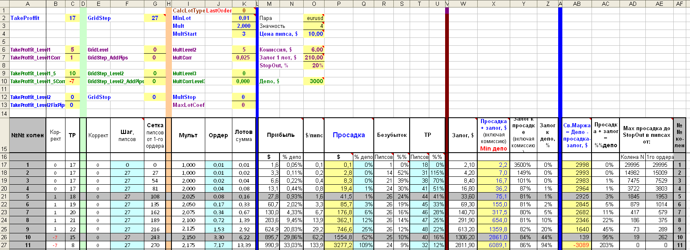Click the % депо cell 33,03%

point(292,245)
